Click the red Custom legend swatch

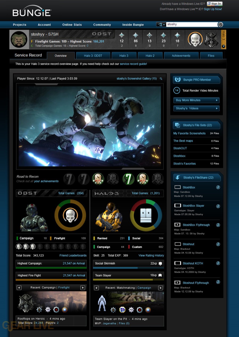click(129, 247)
